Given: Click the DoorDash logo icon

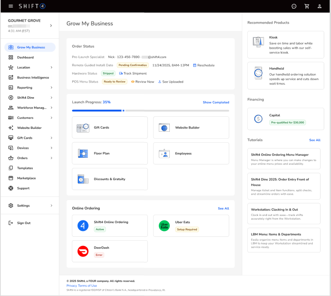Looking at the screenshot, I should (x=83, y=251).
